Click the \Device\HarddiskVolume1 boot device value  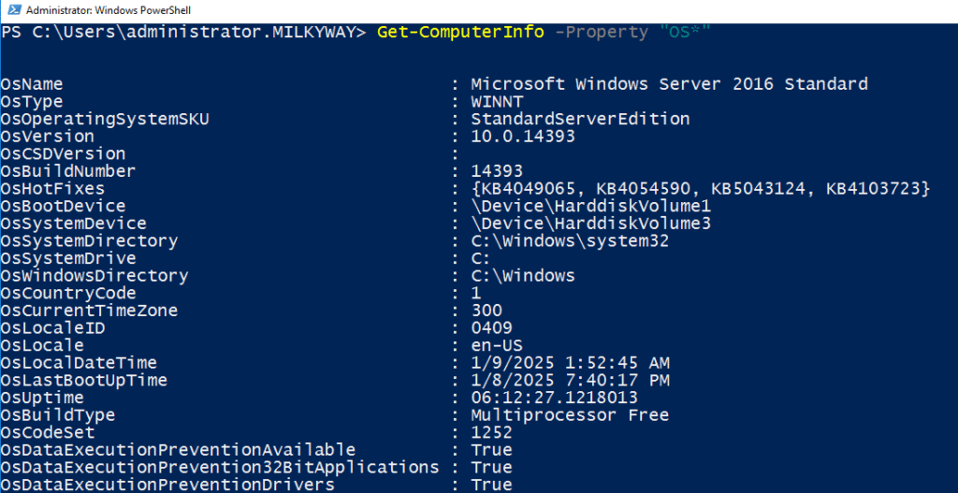(x=591, y=206)
